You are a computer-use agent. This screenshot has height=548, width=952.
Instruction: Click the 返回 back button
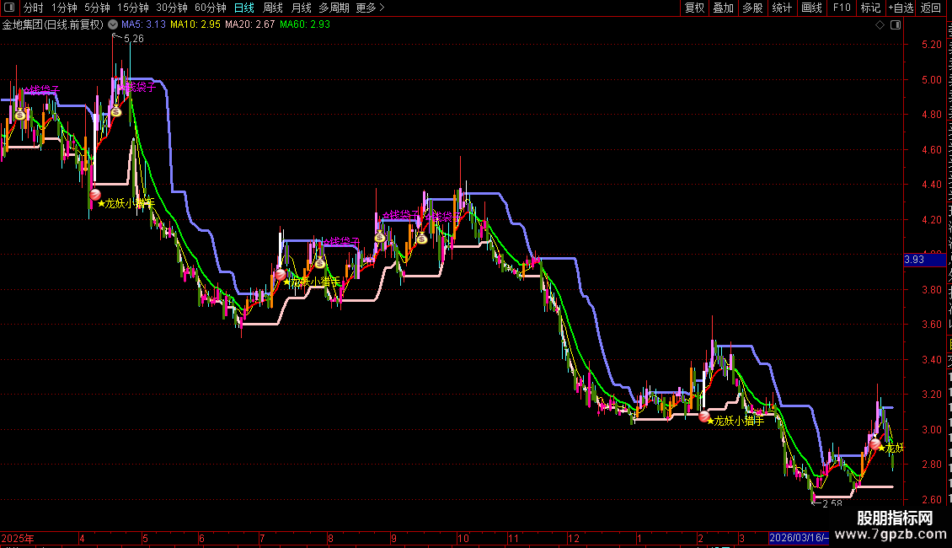pyautogui.click(x=931, y=8)
